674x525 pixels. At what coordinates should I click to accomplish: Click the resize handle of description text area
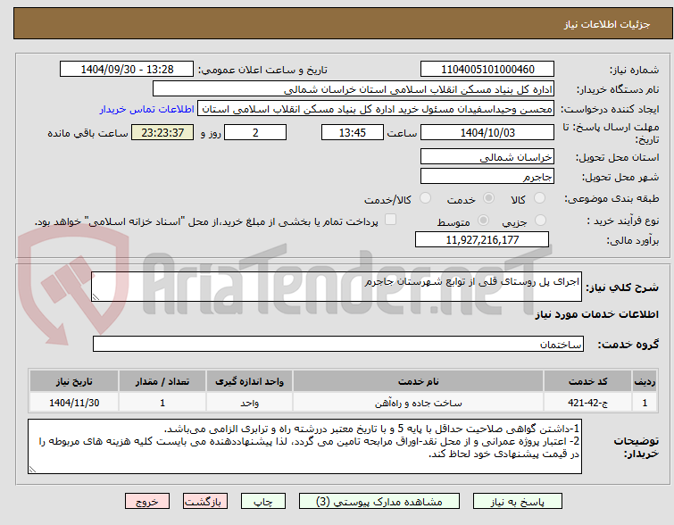tap(96, 297)
